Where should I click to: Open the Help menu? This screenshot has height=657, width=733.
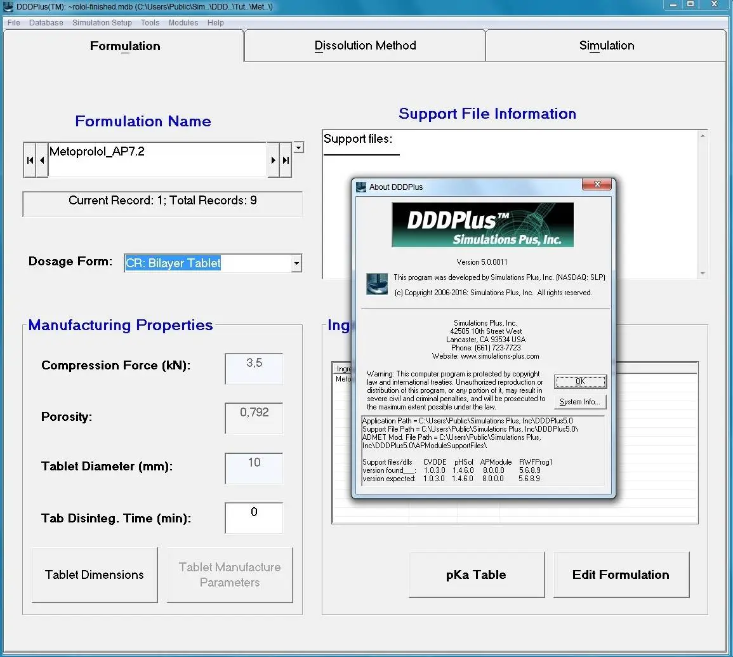pyautogui.click(x=216, y=22)
